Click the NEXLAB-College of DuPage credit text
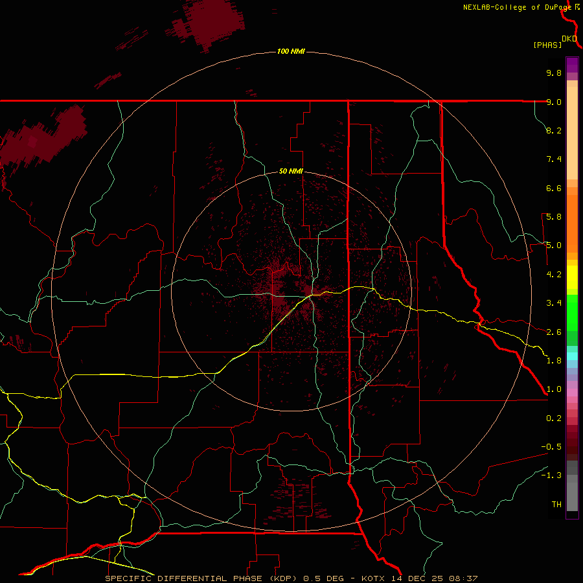This screenshot has height=583, width=583. (x=518, y=7)
